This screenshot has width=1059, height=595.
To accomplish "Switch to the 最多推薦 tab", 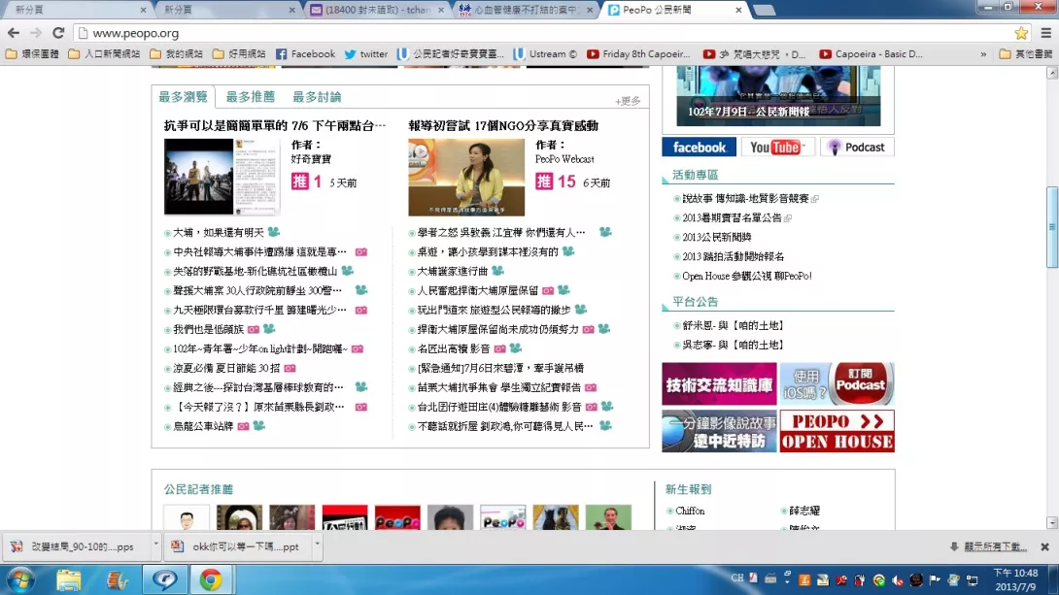I will [x=250, y=97].
